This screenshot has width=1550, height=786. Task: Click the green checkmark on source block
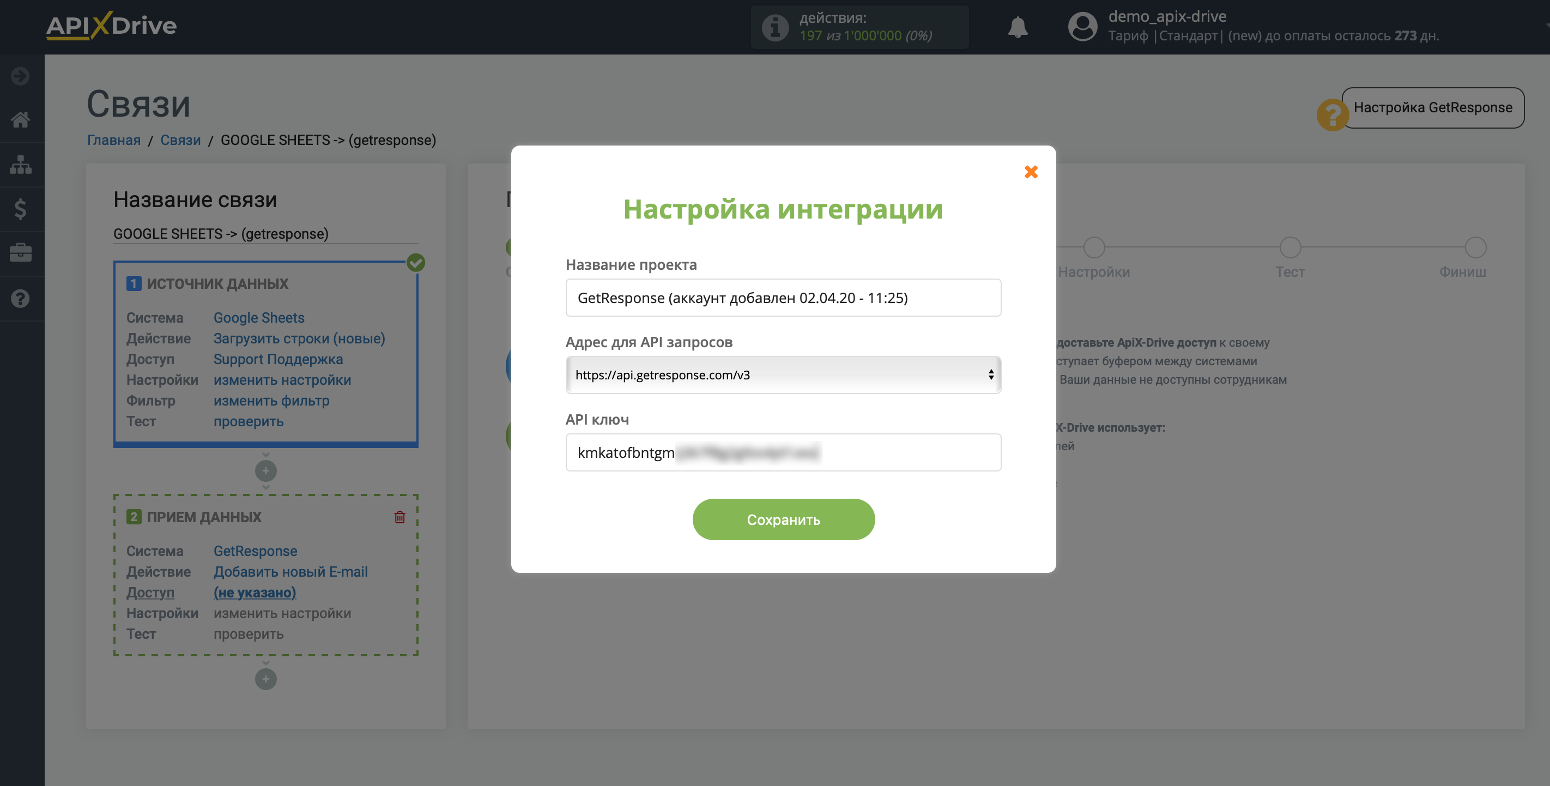coord(416,262)
